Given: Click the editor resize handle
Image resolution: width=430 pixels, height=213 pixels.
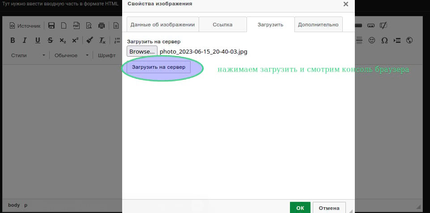Looking at the screenshot, I should coord(418,206).
